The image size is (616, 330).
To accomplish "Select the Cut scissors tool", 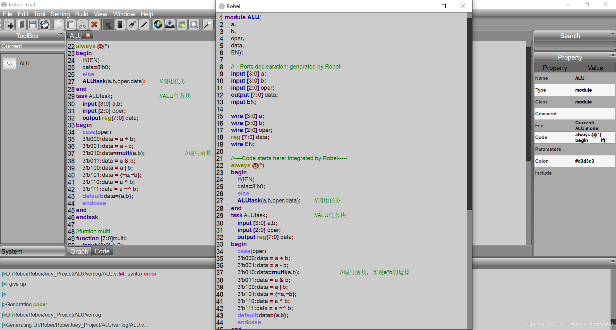I will (x=82, y=24).
